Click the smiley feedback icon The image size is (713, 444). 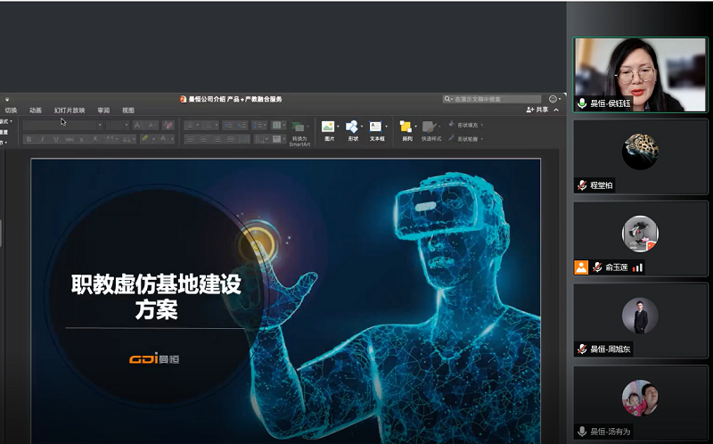pyautogui.click(x=553, y=99)
